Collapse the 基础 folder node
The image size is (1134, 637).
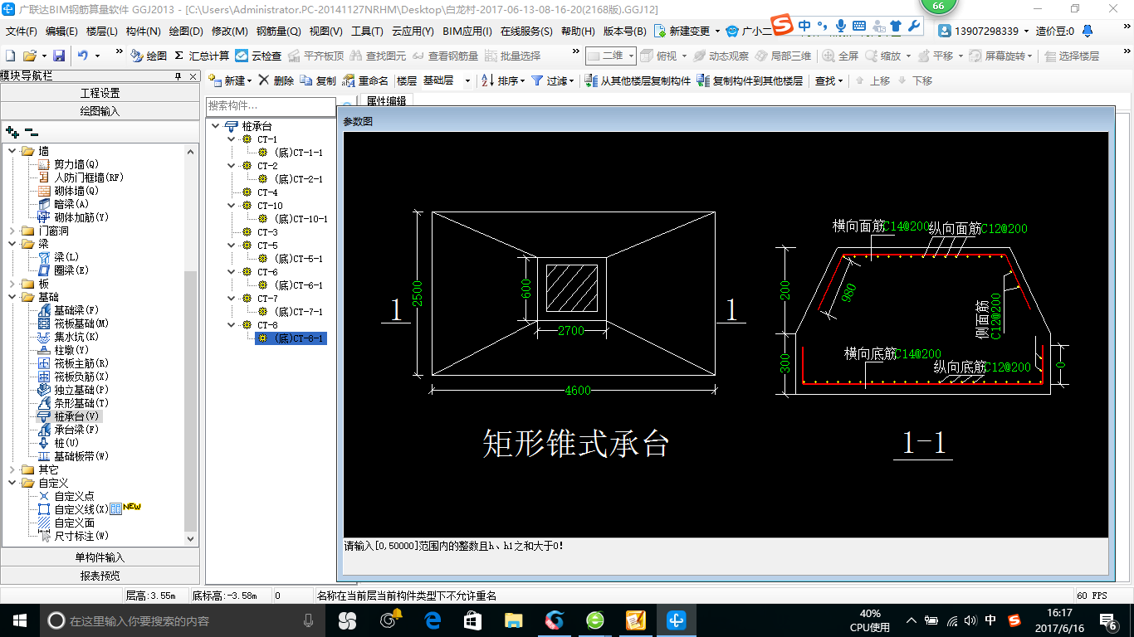point(12,297)
